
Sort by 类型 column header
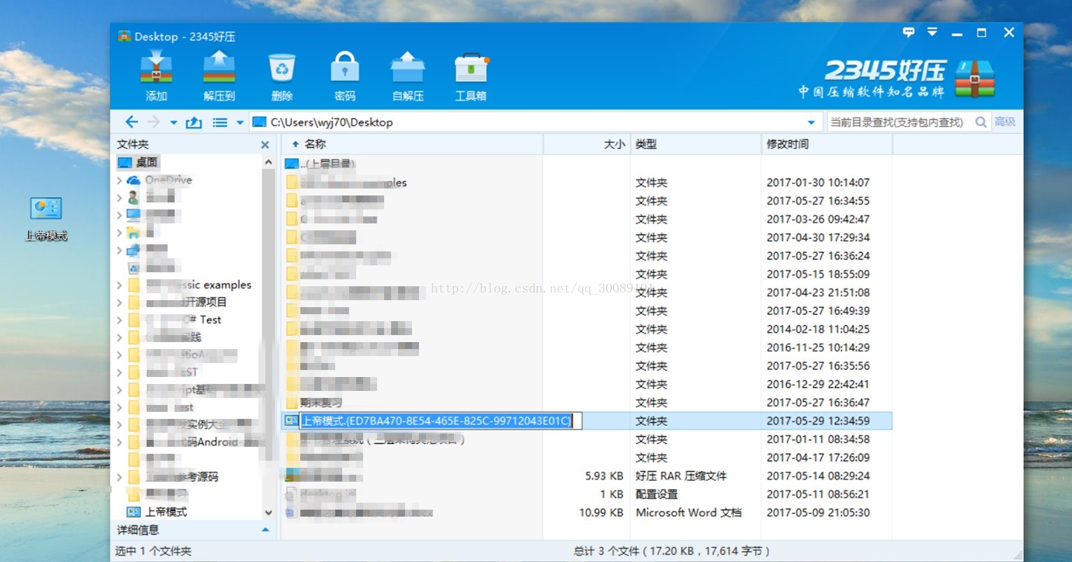(x=696, y=144)
